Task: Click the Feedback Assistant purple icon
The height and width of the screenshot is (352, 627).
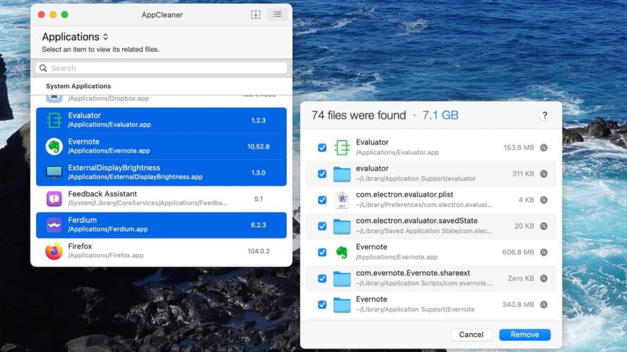Action: tap(54, 199)
